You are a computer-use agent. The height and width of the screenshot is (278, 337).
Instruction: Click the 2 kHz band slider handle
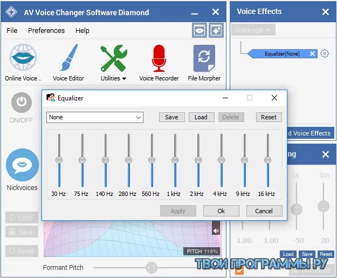point(198,160)
